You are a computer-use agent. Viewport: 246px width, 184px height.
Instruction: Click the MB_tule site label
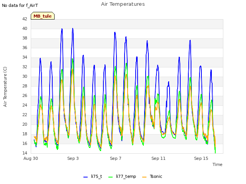[43, 16]
